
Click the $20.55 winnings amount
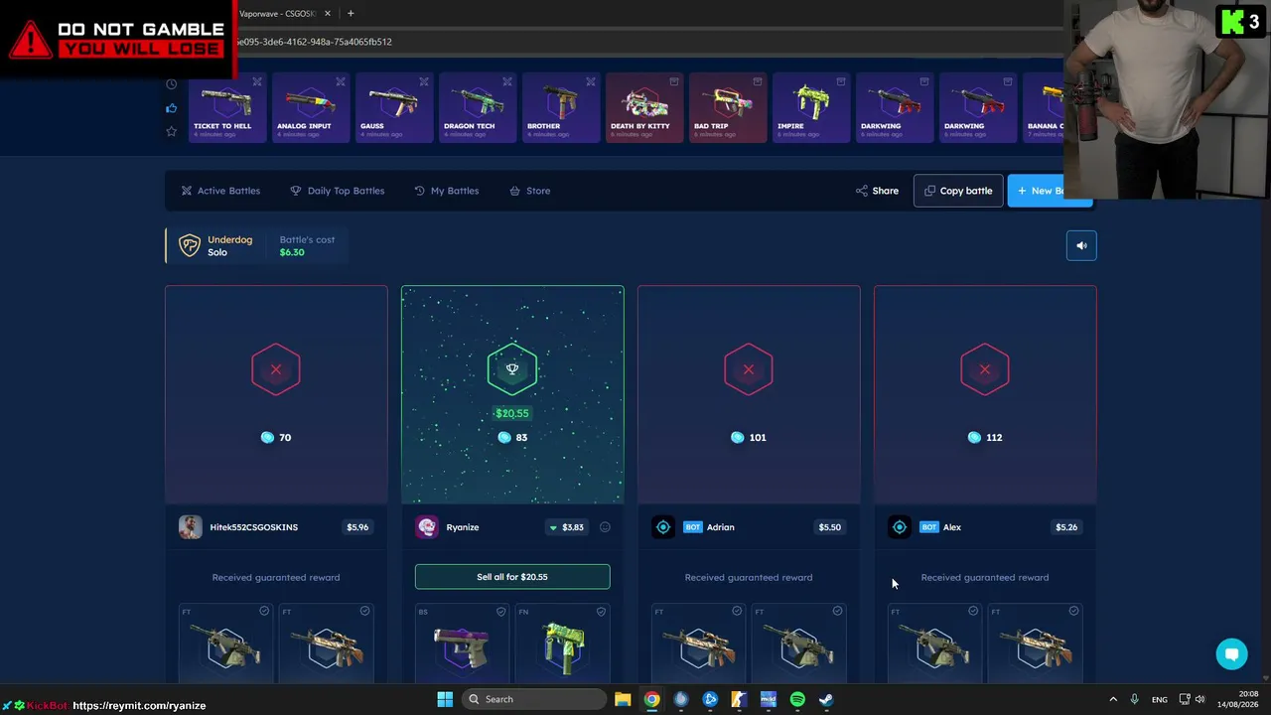pos(512,413)
